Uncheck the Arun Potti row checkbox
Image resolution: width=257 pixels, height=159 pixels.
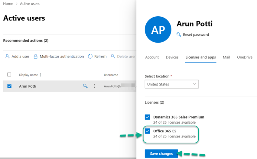[x=9, y=86]
